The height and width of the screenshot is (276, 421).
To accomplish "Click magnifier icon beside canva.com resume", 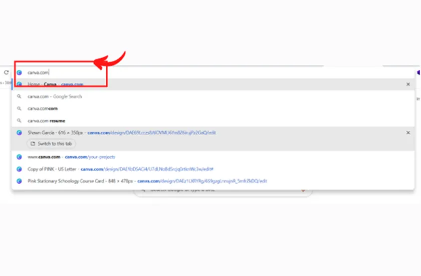I will point(19,121).
